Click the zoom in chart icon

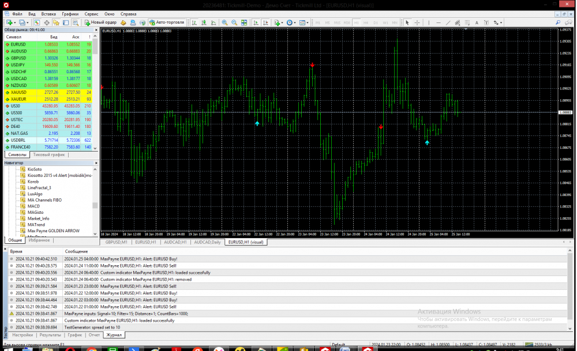[225, 22]
